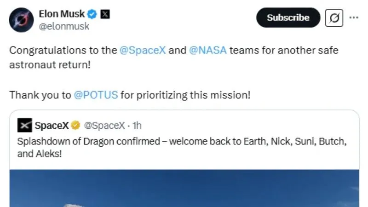Open the @SpaceX handle in the quoted post header
This screenshot has height=207, width=368.
click(104, 126)
